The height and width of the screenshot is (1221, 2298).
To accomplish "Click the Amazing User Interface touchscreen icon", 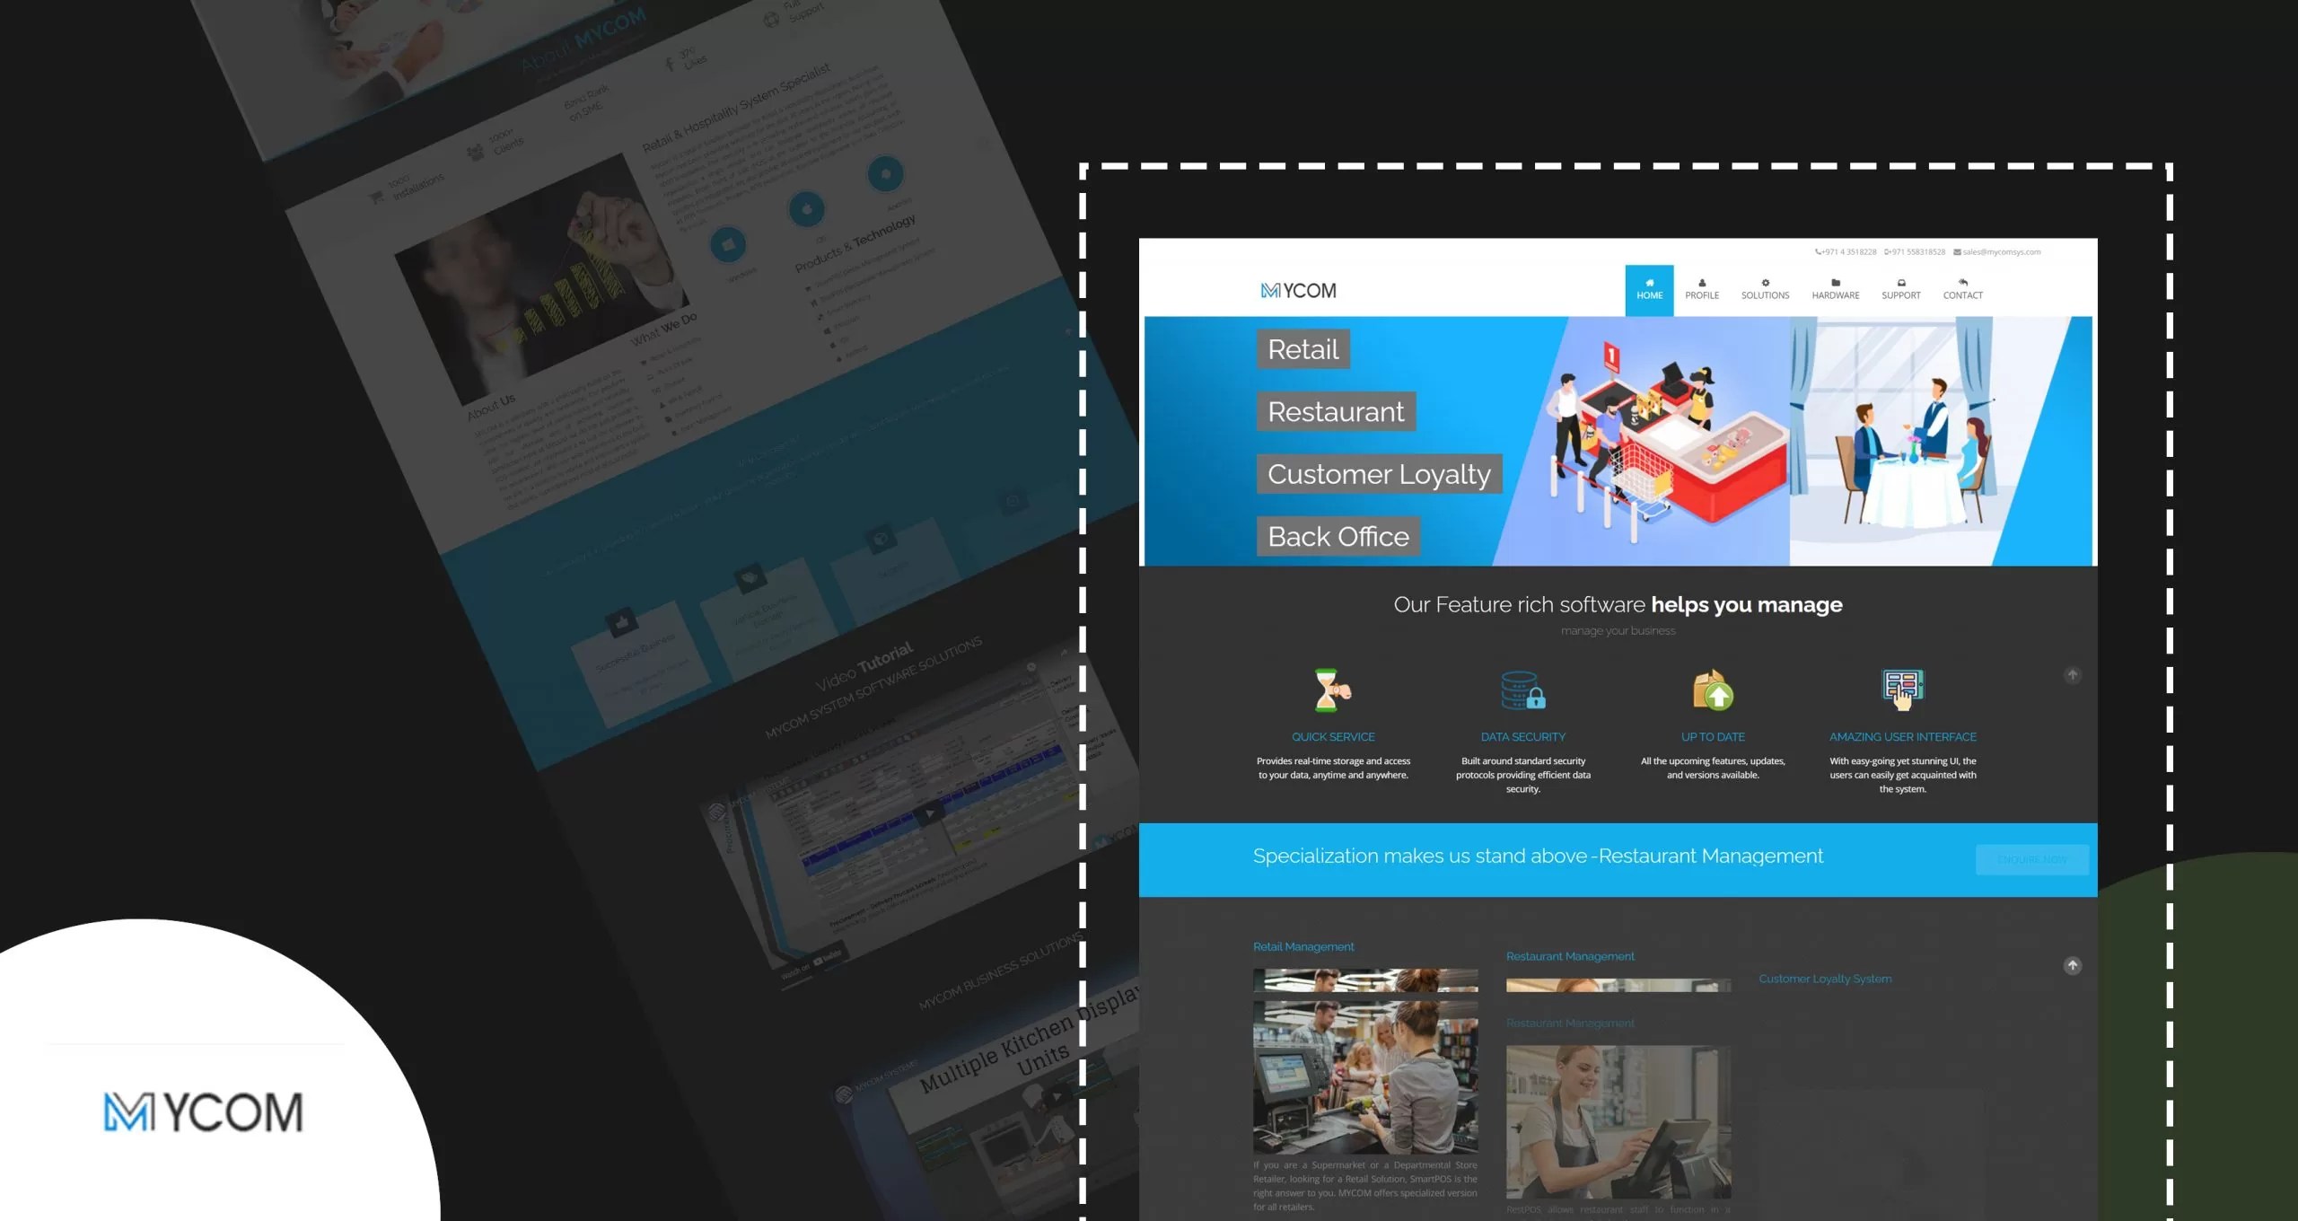I will click(x=1902, y=690).
